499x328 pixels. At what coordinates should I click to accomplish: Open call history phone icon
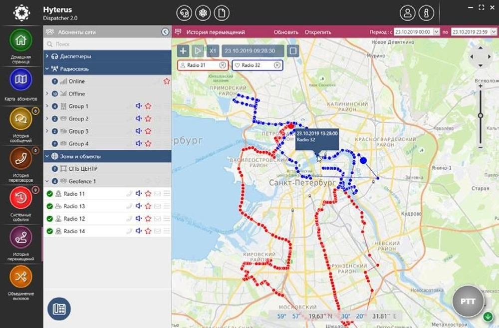(20, 158)
